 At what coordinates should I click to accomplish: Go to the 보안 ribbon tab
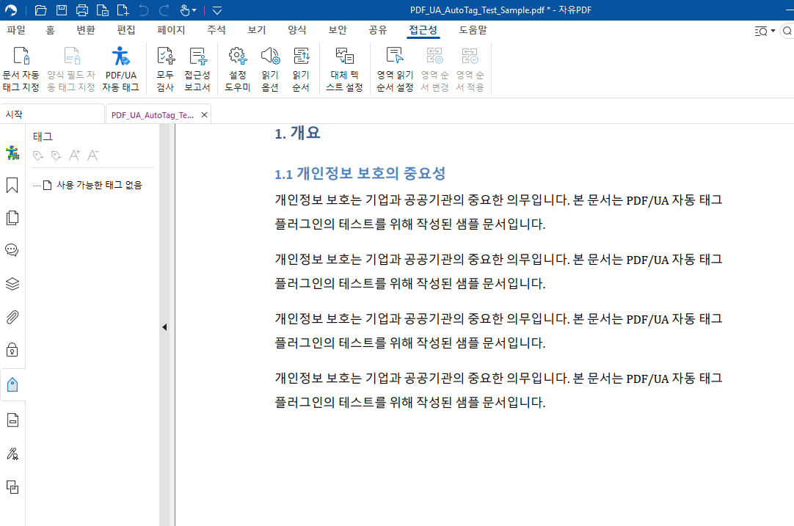click(x=338, y=30)
